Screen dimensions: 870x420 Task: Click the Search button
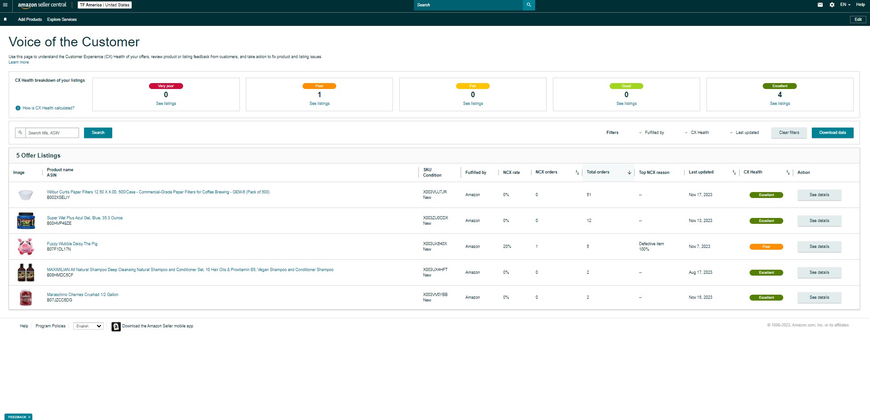click(98, 133)
